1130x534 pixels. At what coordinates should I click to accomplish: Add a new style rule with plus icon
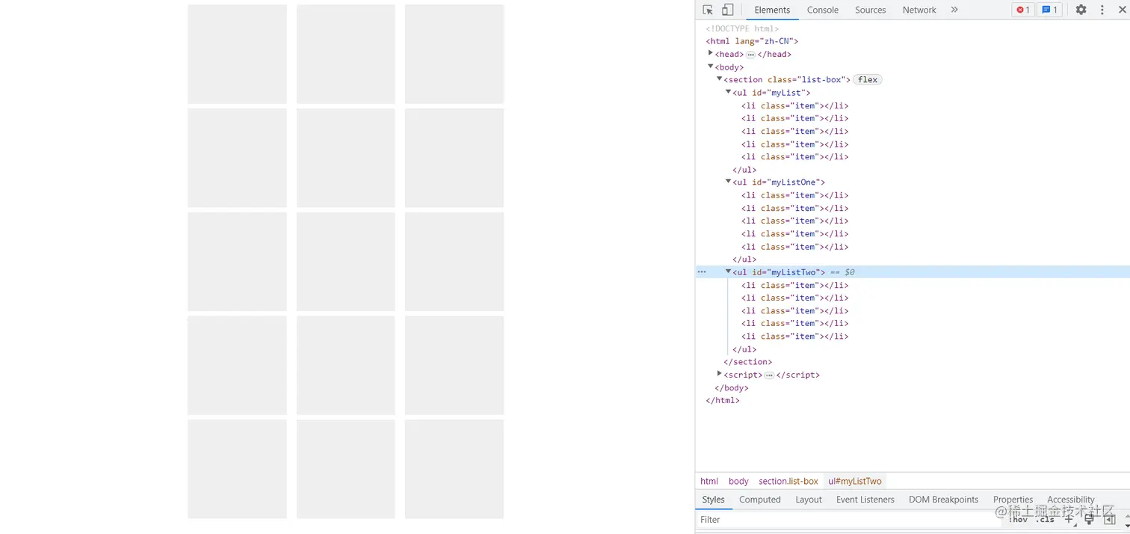(x=1069, y=519)
